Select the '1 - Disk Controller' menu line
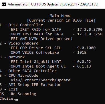The image size is (105, 104). pyautogui.click(x=21, y=25)
